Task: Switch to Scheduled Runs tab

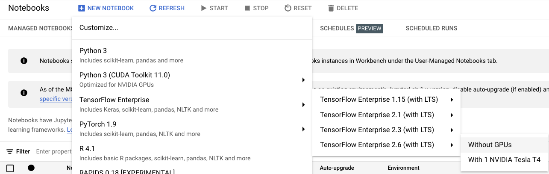Action: [x=432, y=28]
